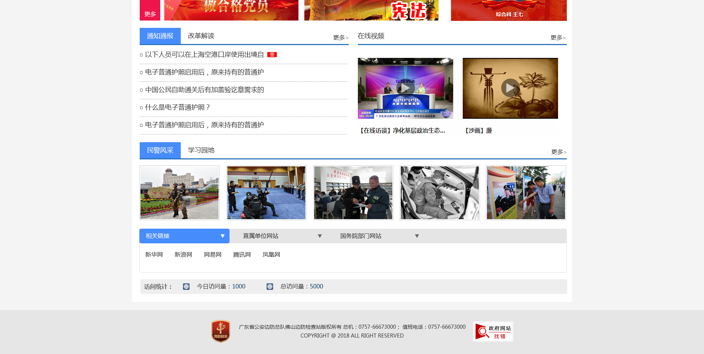The image size is (704, 354).
Task: Click the globe icon beside 总访问量
Action: pyautogui.click(x=270, y=287)
